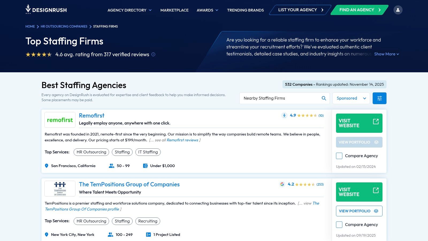428x241 pixels.
Task: View Portfolio of TemPositions Group
Action: (359, 211)
